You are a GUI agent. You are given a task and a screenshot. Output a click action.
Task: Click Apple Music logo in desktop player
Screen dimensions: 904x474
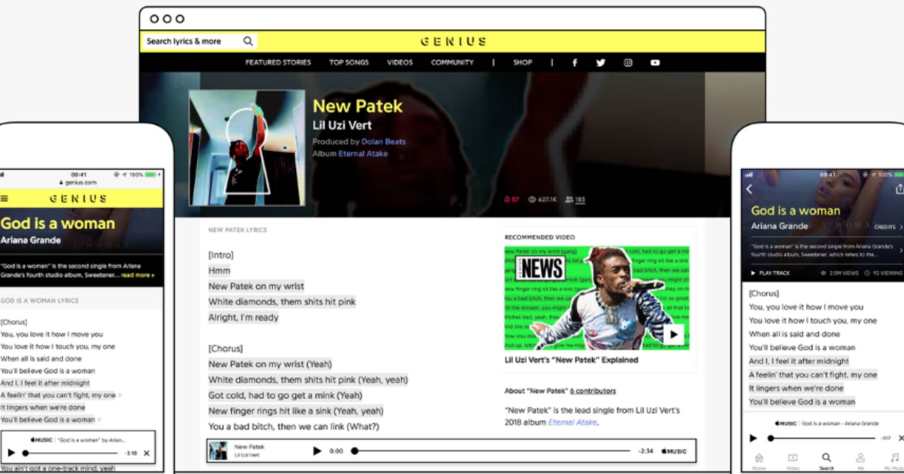coord(673,451)
